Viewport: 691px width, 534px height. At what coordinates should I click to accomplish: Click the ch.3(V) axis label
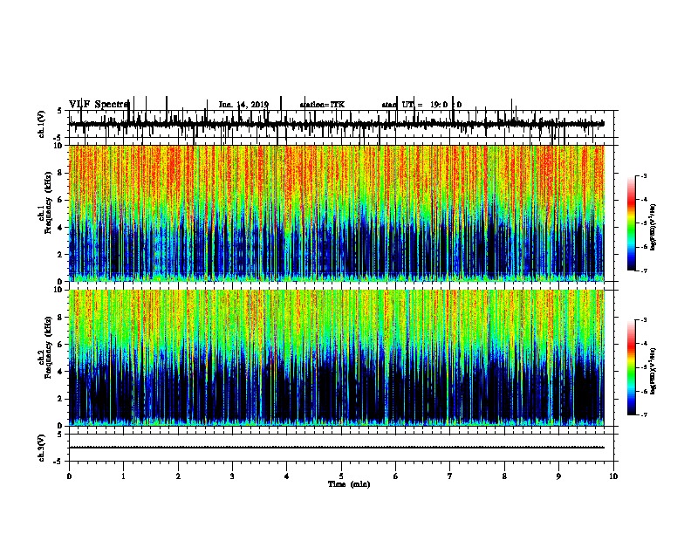[43, 448]
